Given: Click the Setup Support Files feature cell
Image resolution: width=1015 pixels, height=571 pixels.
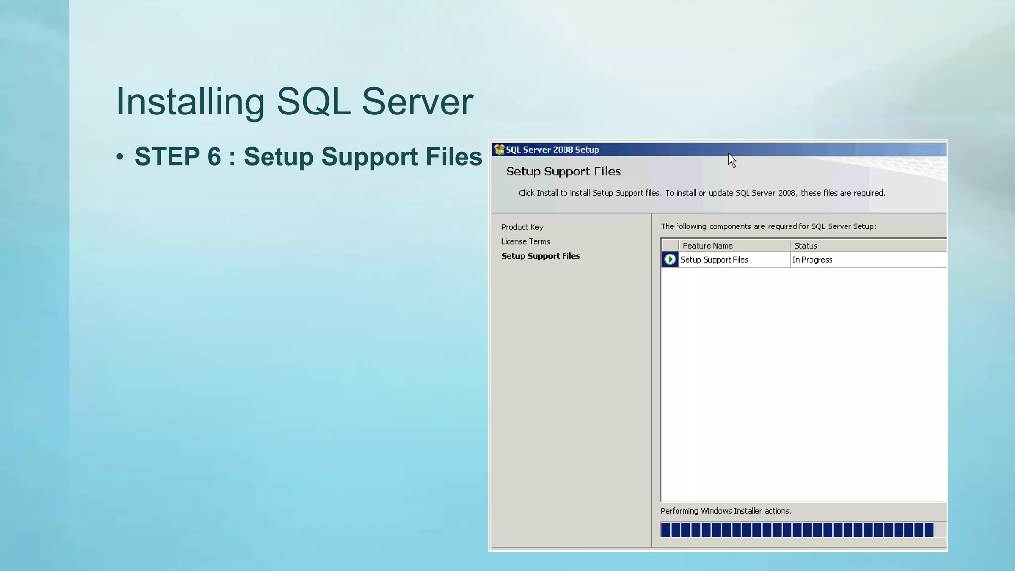Looking at the screenshot, I should [x=734, y=260].
